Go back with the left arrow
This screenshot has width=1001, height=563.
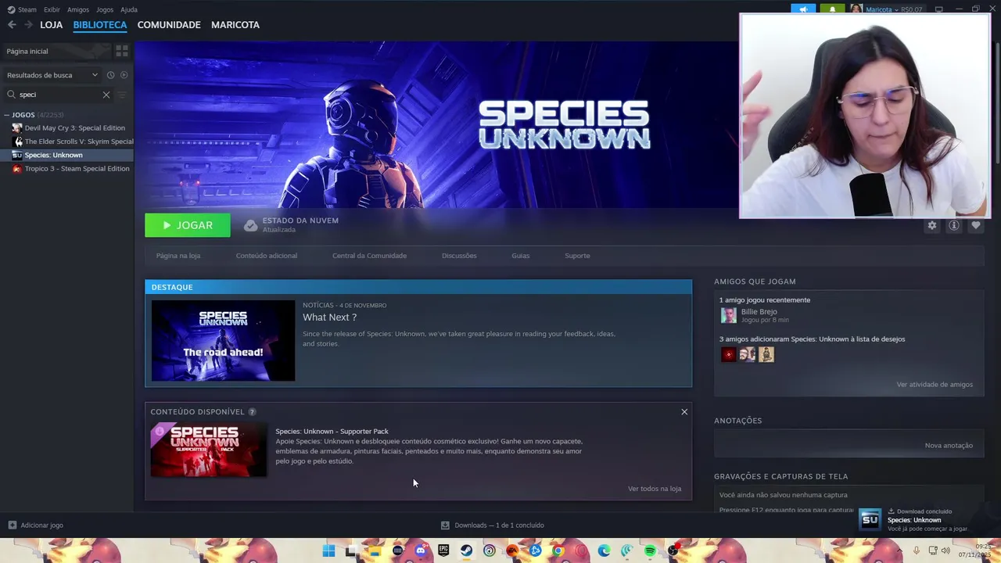coord(12,25)
